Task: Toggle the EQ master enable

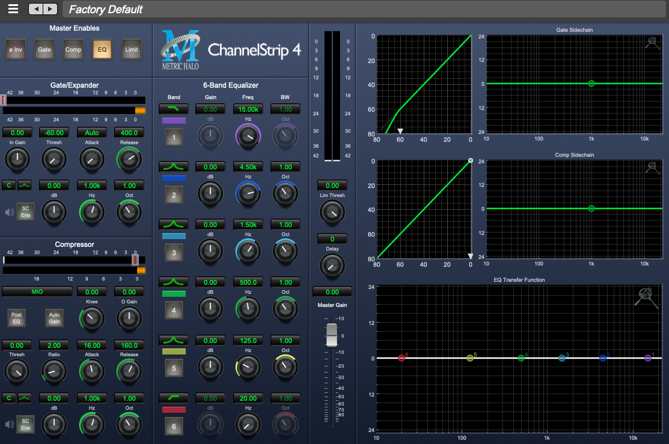Action: tap(102, 50)
